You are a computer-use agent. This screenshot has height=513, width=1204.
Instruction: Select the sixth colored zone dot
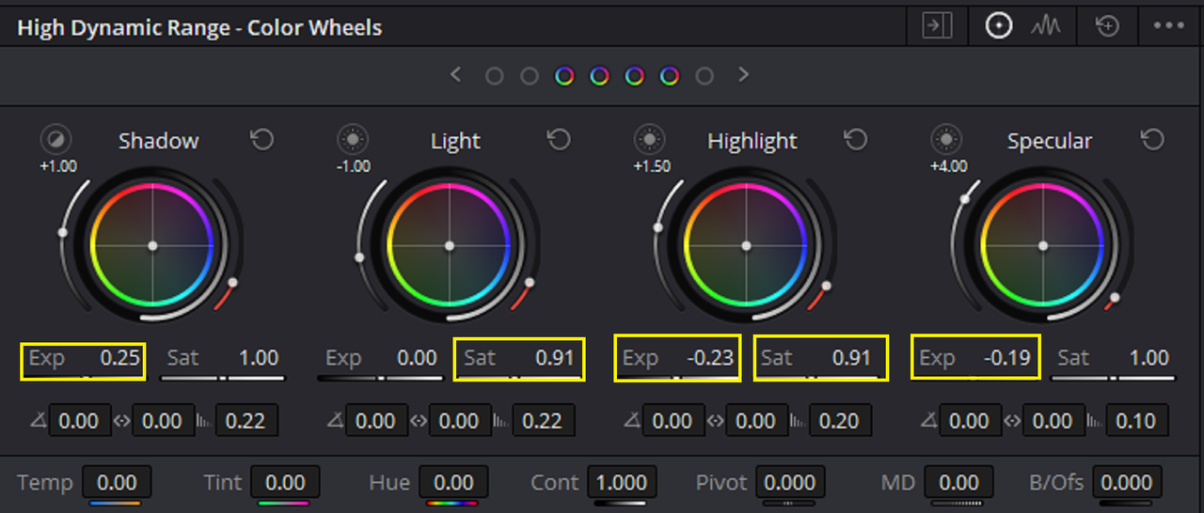click(x=670, y=76)
